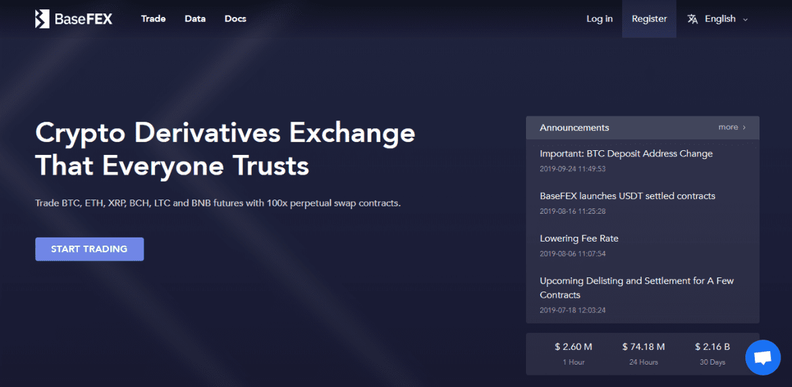Open the Docs page

coord(235,19)
